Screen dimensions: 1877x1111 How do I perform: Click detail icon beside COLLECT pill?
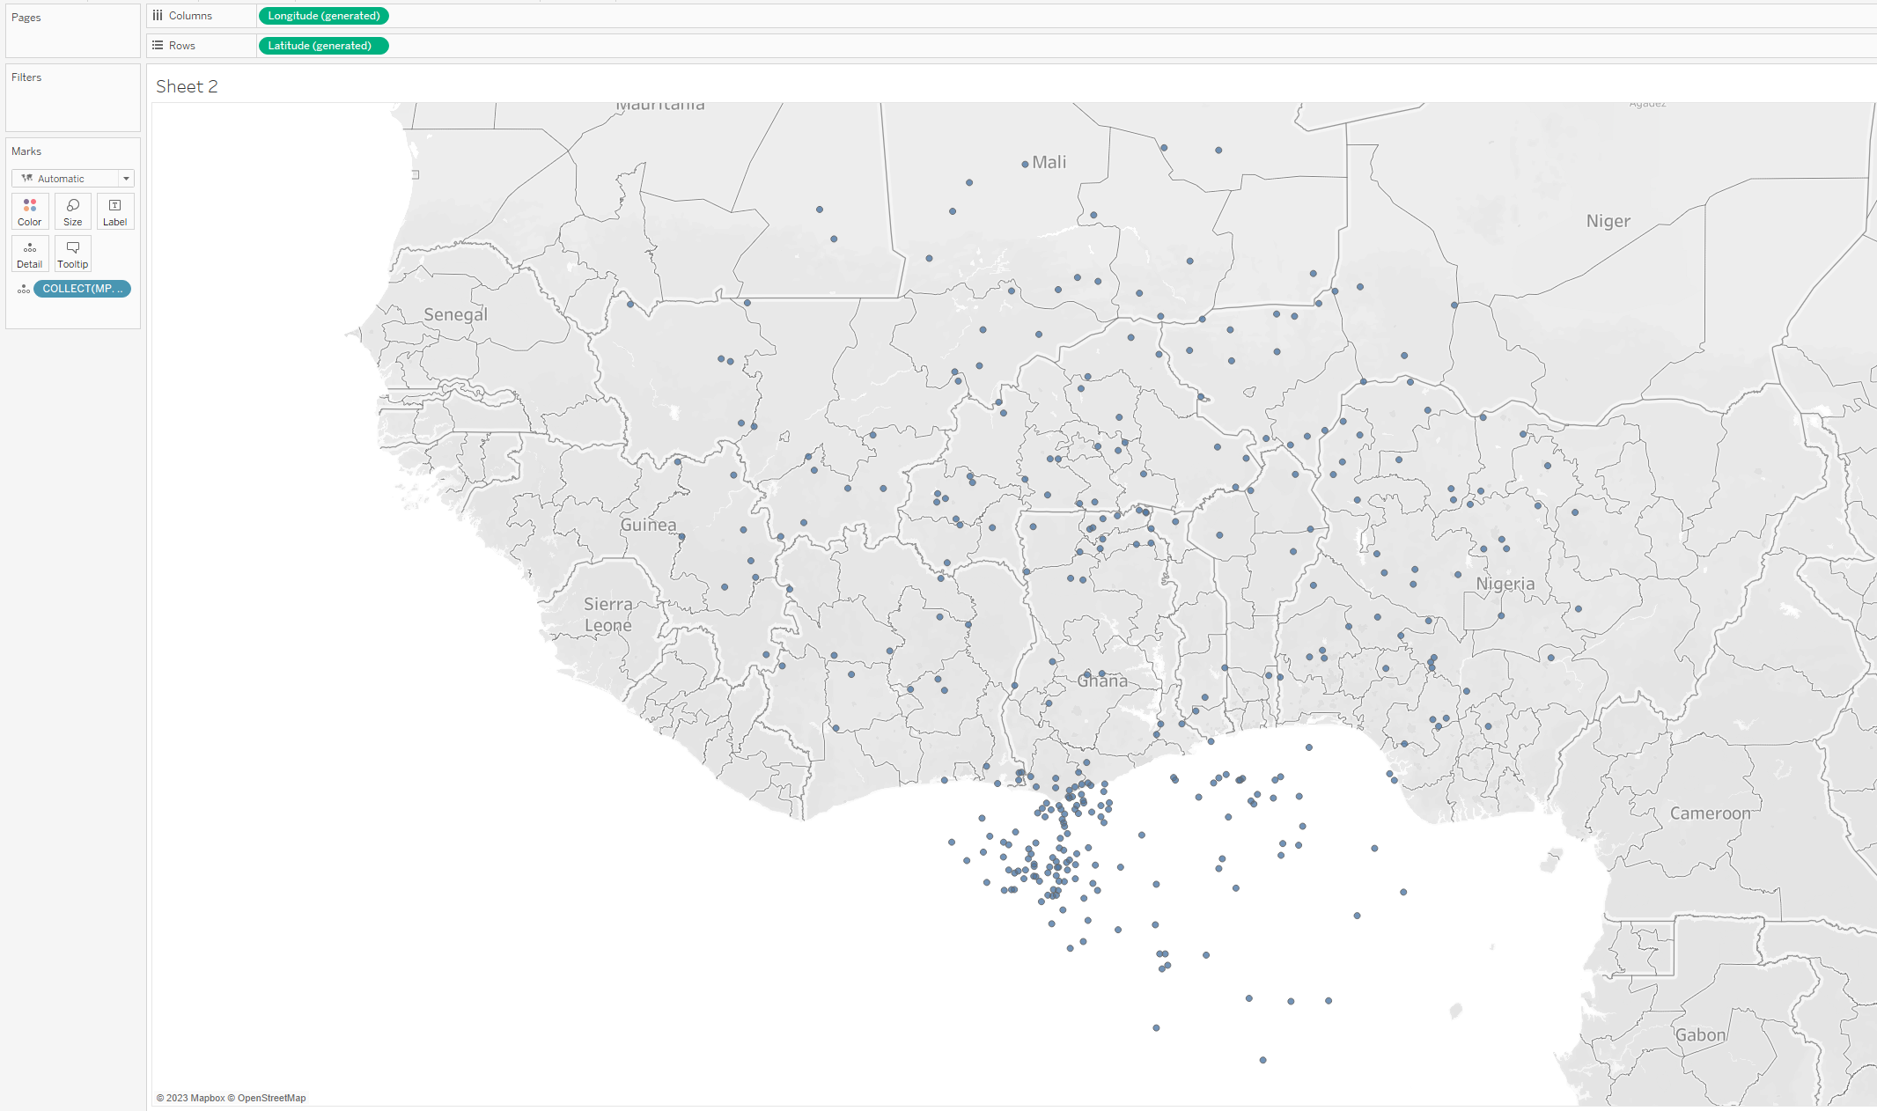[24, 289]
